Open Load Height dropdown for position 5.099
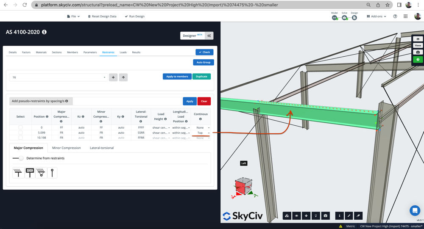This screenshot has width=424, height=229. pos(161,132)
